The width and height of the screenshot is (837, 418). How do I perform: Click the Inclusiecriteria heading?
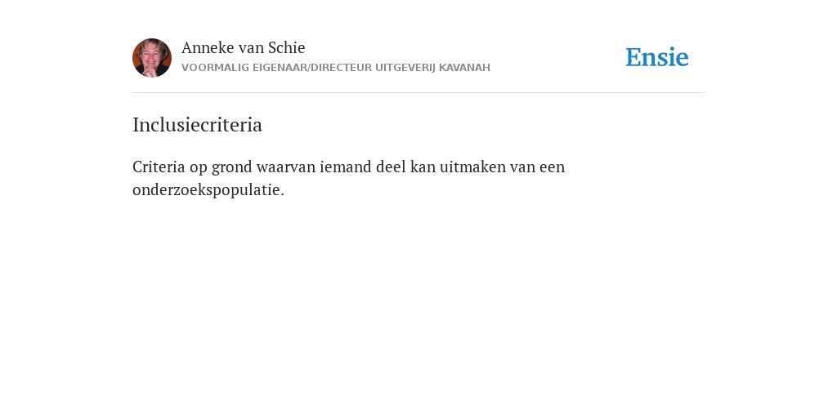(x=198, y=125)
